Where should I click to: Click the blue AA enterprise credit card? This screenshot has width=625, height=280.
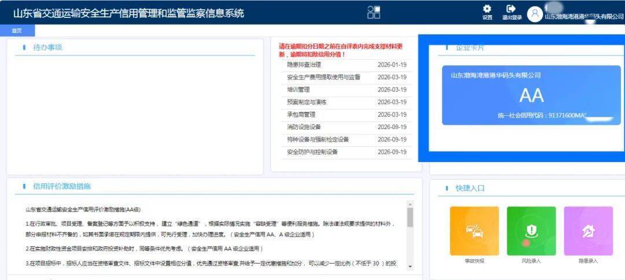531,95
